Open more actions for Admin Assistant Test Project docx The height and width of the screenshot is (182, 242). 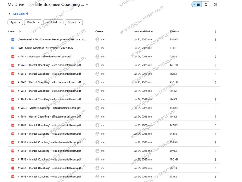pos(215,48)
